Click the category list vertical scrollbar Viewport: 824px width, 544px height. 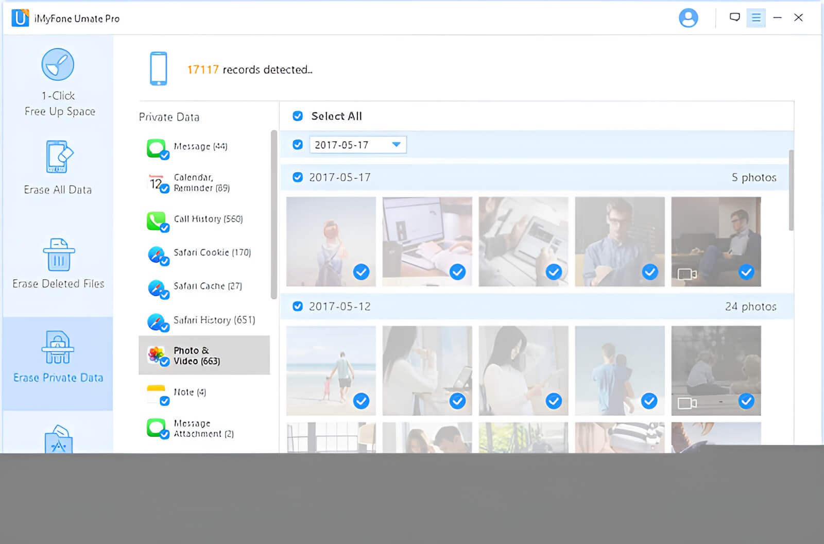[274, 214]
